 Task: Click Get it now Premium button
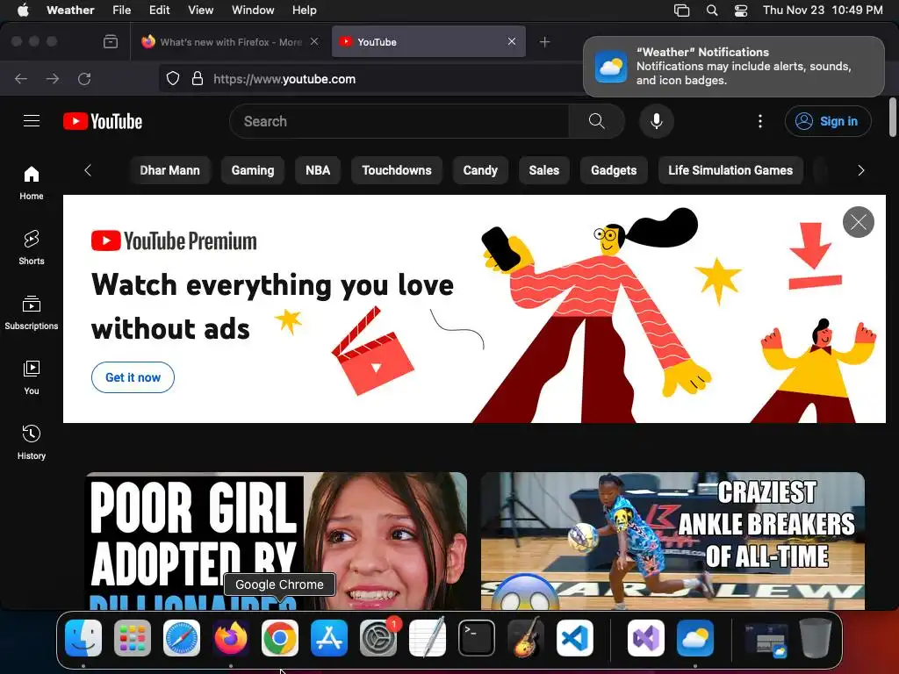133,377
